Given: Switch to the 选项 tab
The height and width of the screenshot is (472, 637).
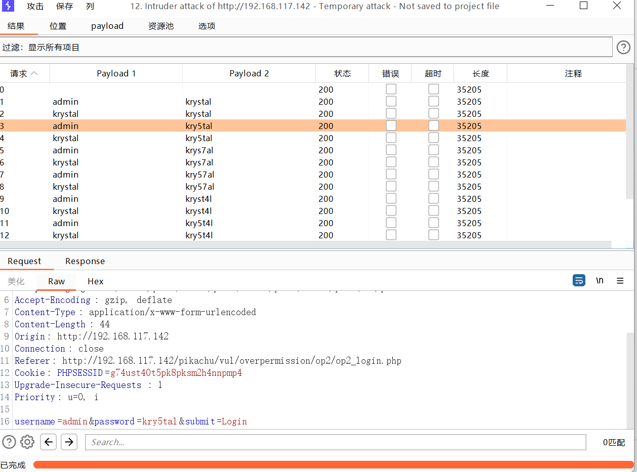Looking at the screenshot, I should pos(207,26).
